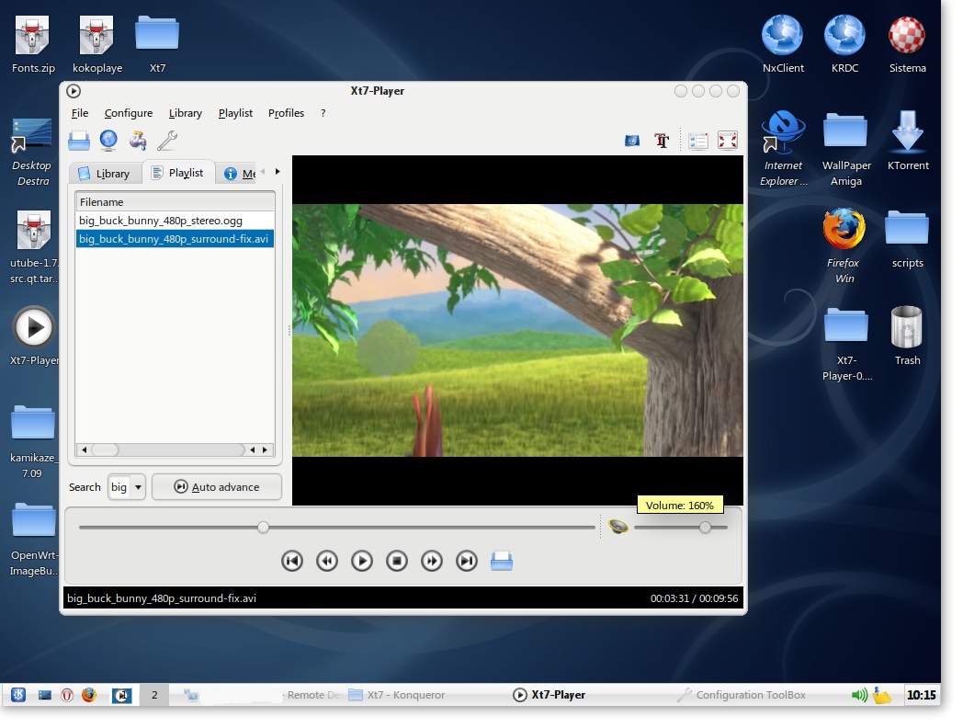Open Internet Explorer desktop shortcut
The width and height of the screenshot is (963, 728).
(783, 149)
